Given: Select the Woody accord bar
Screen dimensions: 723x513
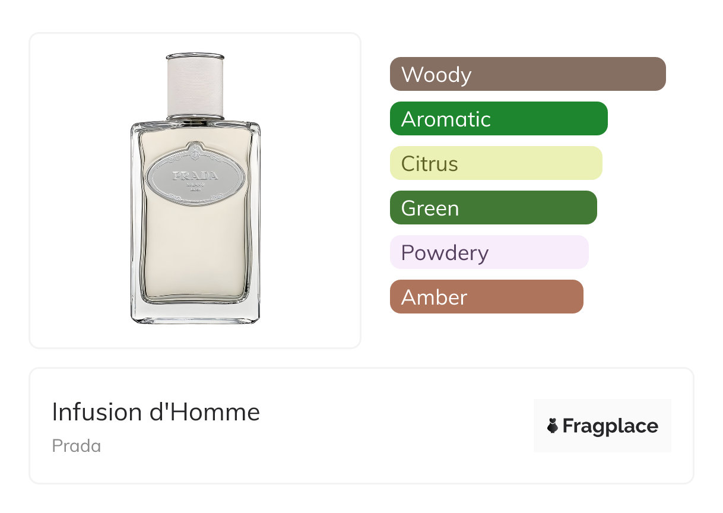Looking at the screenshot, I should (527, 74).
